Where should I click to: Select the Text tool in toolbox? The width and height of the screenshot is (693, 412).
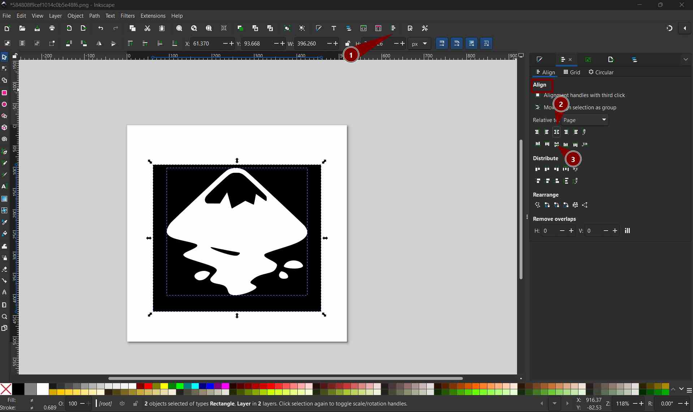pyautogui.click(x=4, y=187)
